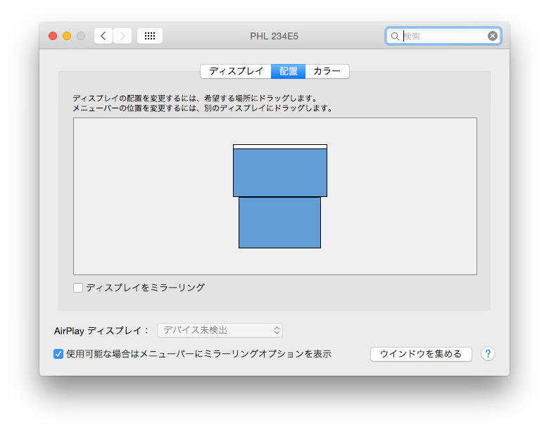
Task: Select the upper display rectangle
Action: [280, 172]
